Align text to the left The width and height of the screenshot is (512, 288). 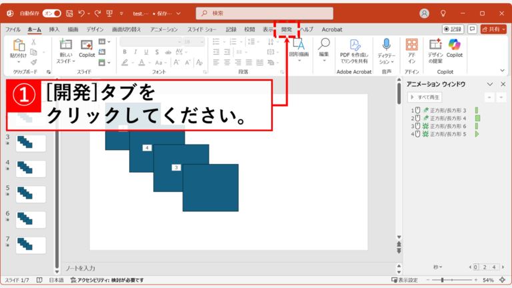point(216,63)
